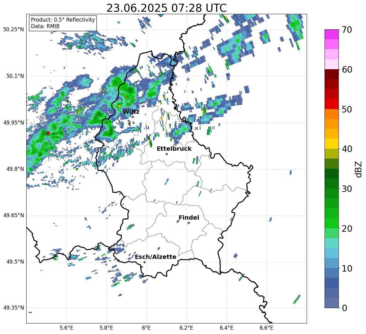Click the 49.95°N latitude tick label
The width and height of the screenshot is (366, 334).
click(x=14, y=123)
